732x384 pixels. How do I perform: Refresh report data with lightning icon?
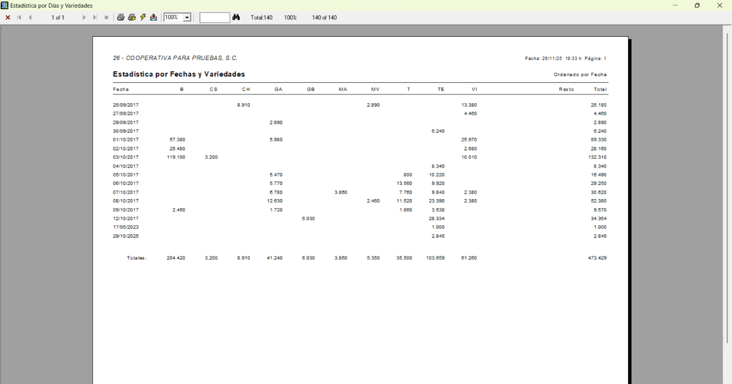tap(143, 18)
